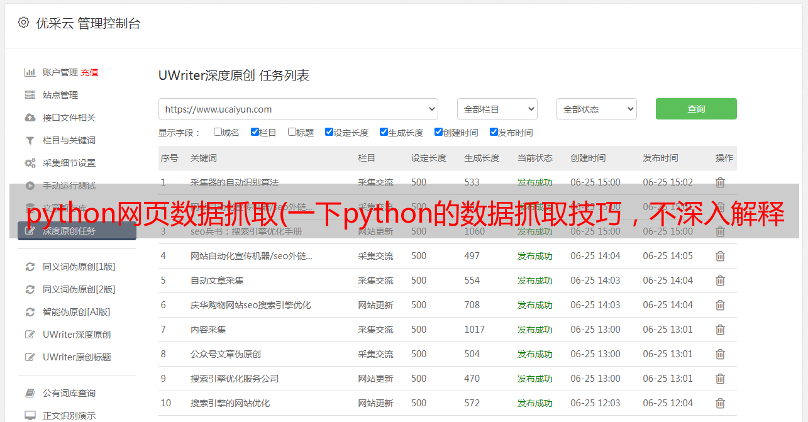
Task: Delete row 4 task using trash icon
Action: tap(721, 256)
